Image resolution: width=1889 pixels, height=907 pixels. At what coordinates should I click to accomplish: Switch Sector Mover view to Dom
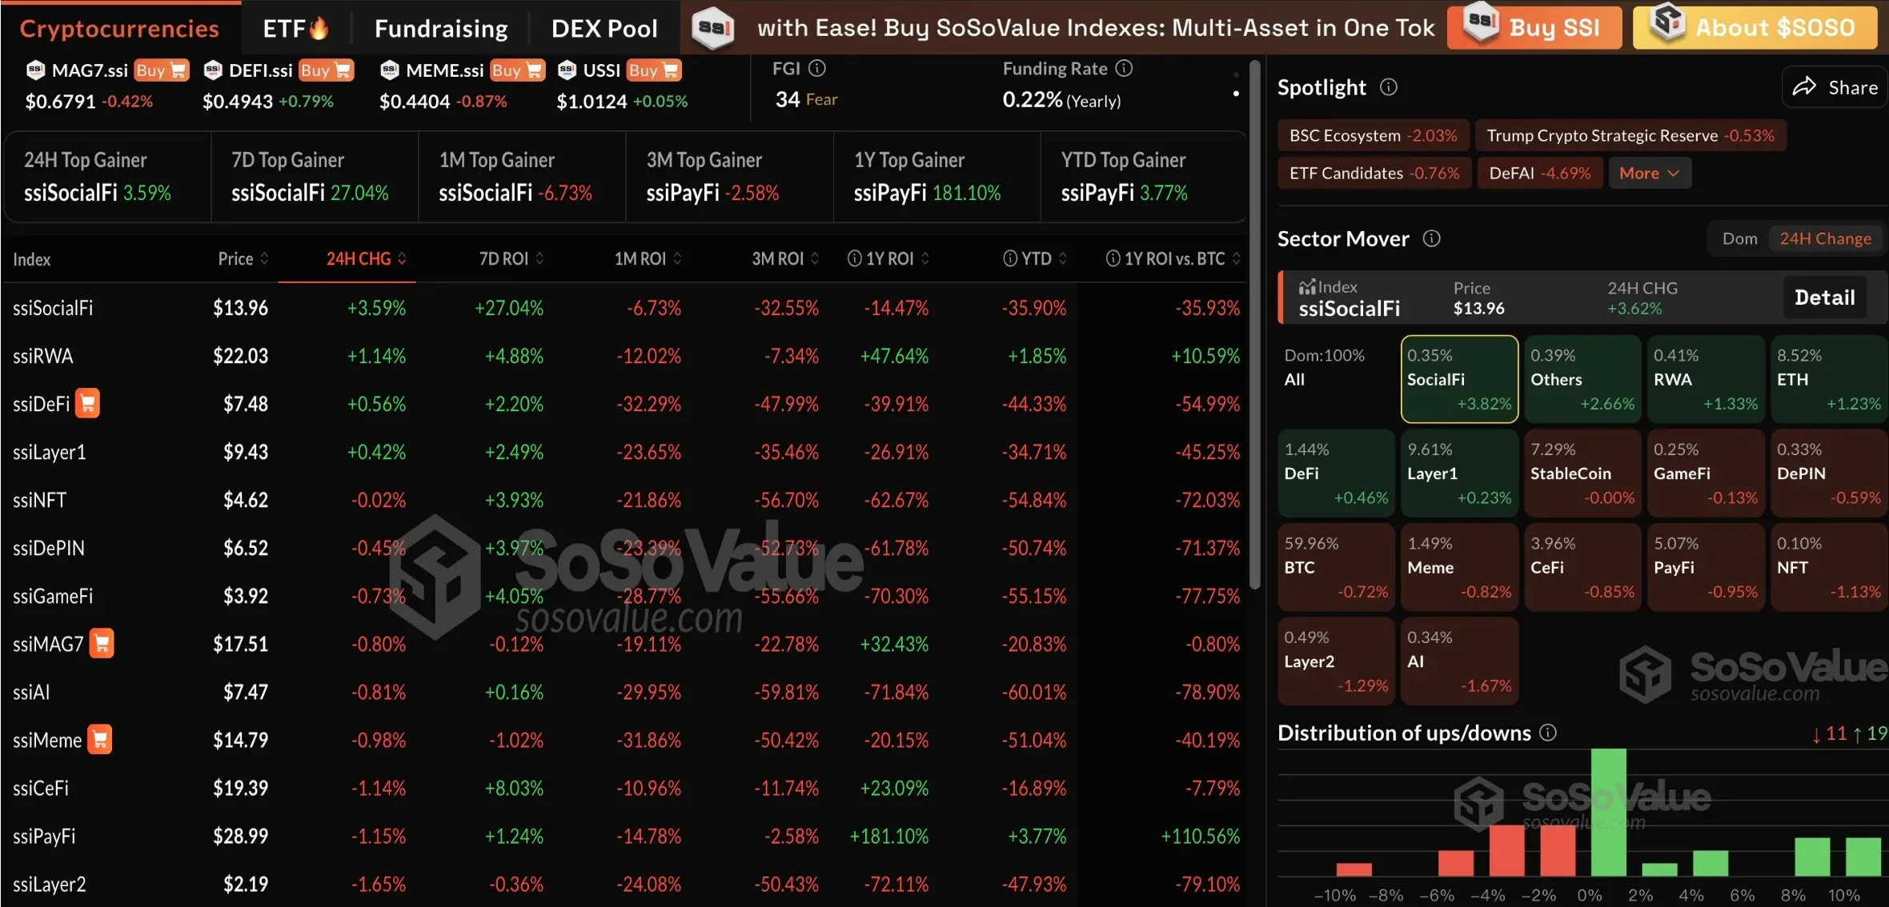click(1739, 238)
